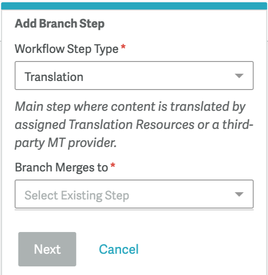Click the Next button

(47, 249)
